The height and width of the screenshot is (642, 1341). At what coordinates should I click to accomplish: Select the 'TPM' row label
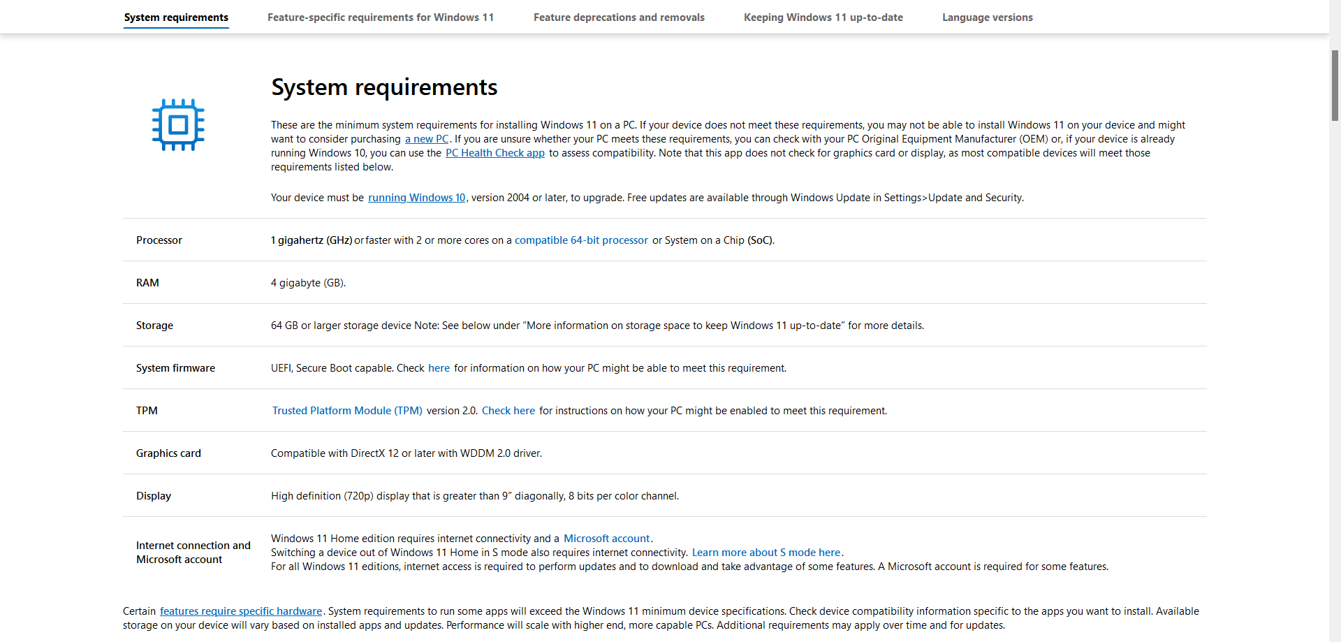147,411
